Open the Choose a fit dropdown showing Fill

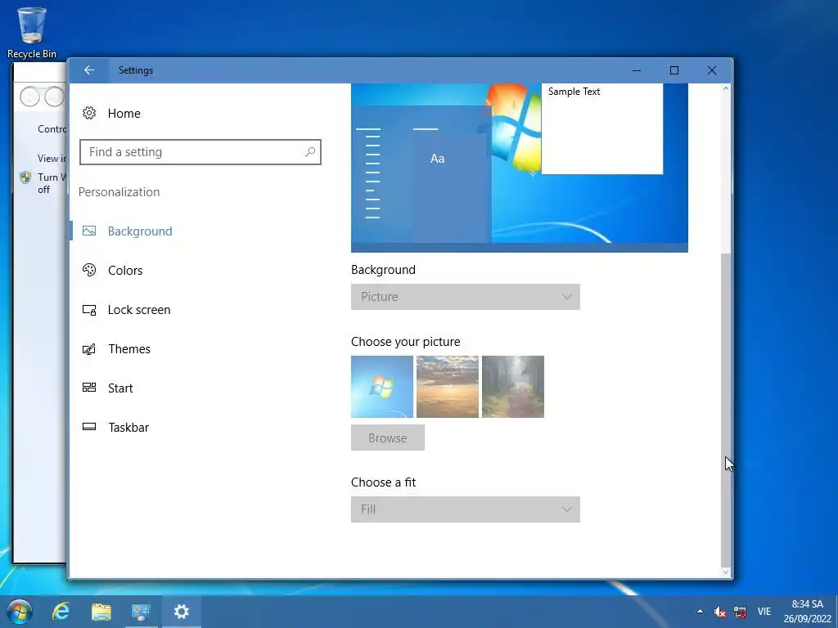coord(465,509)
